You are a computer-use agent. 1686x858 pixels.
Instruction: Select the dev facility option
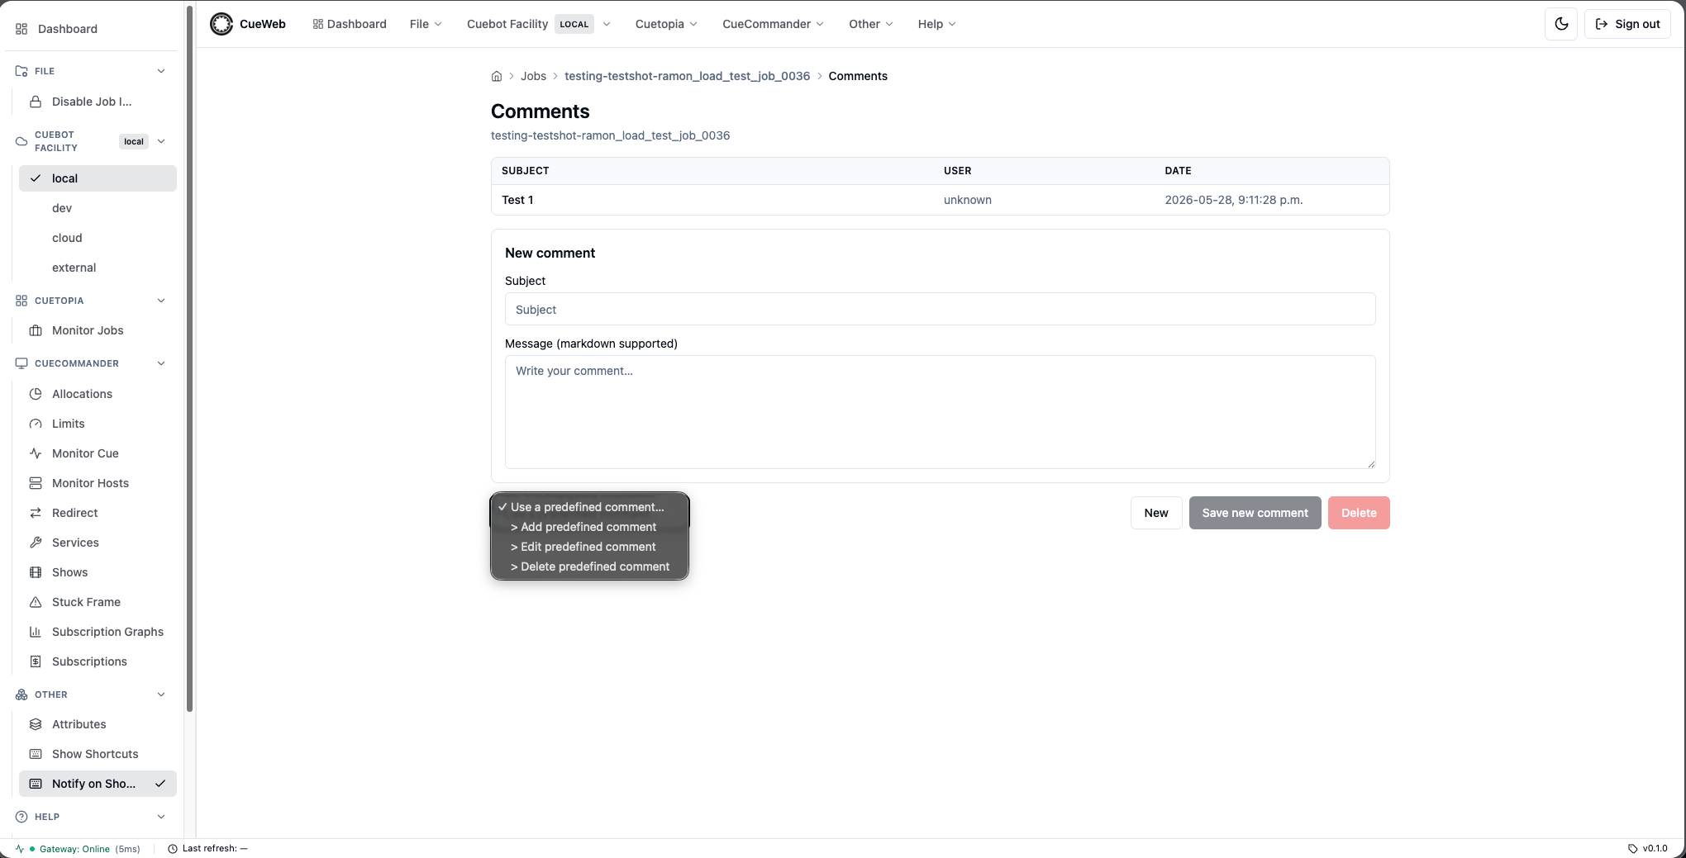(98, 208)
